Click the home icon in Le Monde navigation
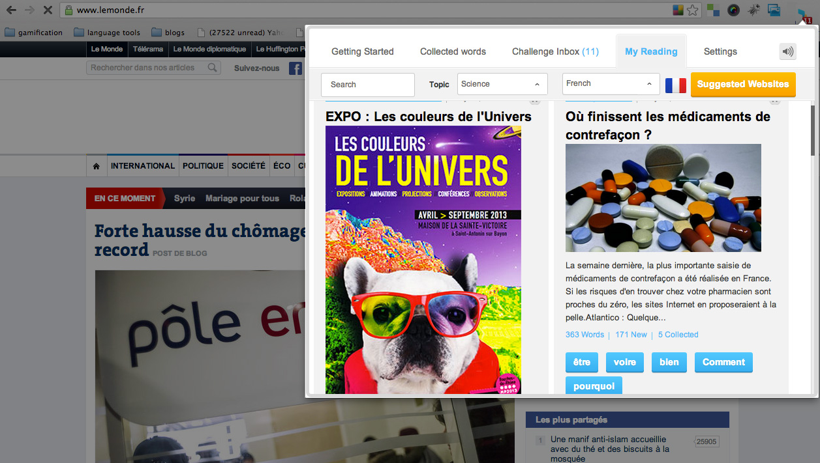Viewport: 820px width, 463px height. 97,166
